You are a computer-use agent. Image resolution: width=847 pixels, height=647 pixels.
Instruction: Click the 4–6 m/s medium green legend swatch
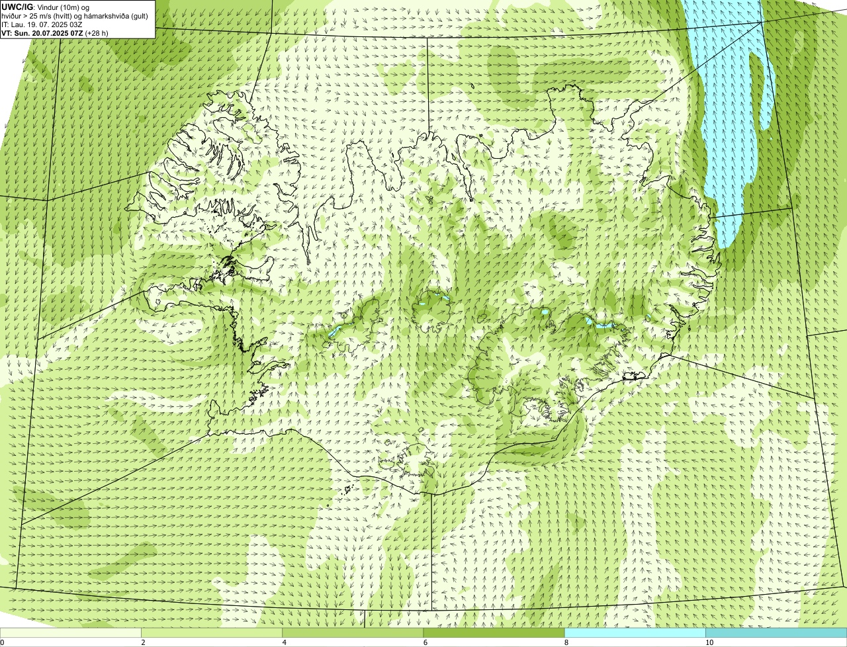click(353, 633)
